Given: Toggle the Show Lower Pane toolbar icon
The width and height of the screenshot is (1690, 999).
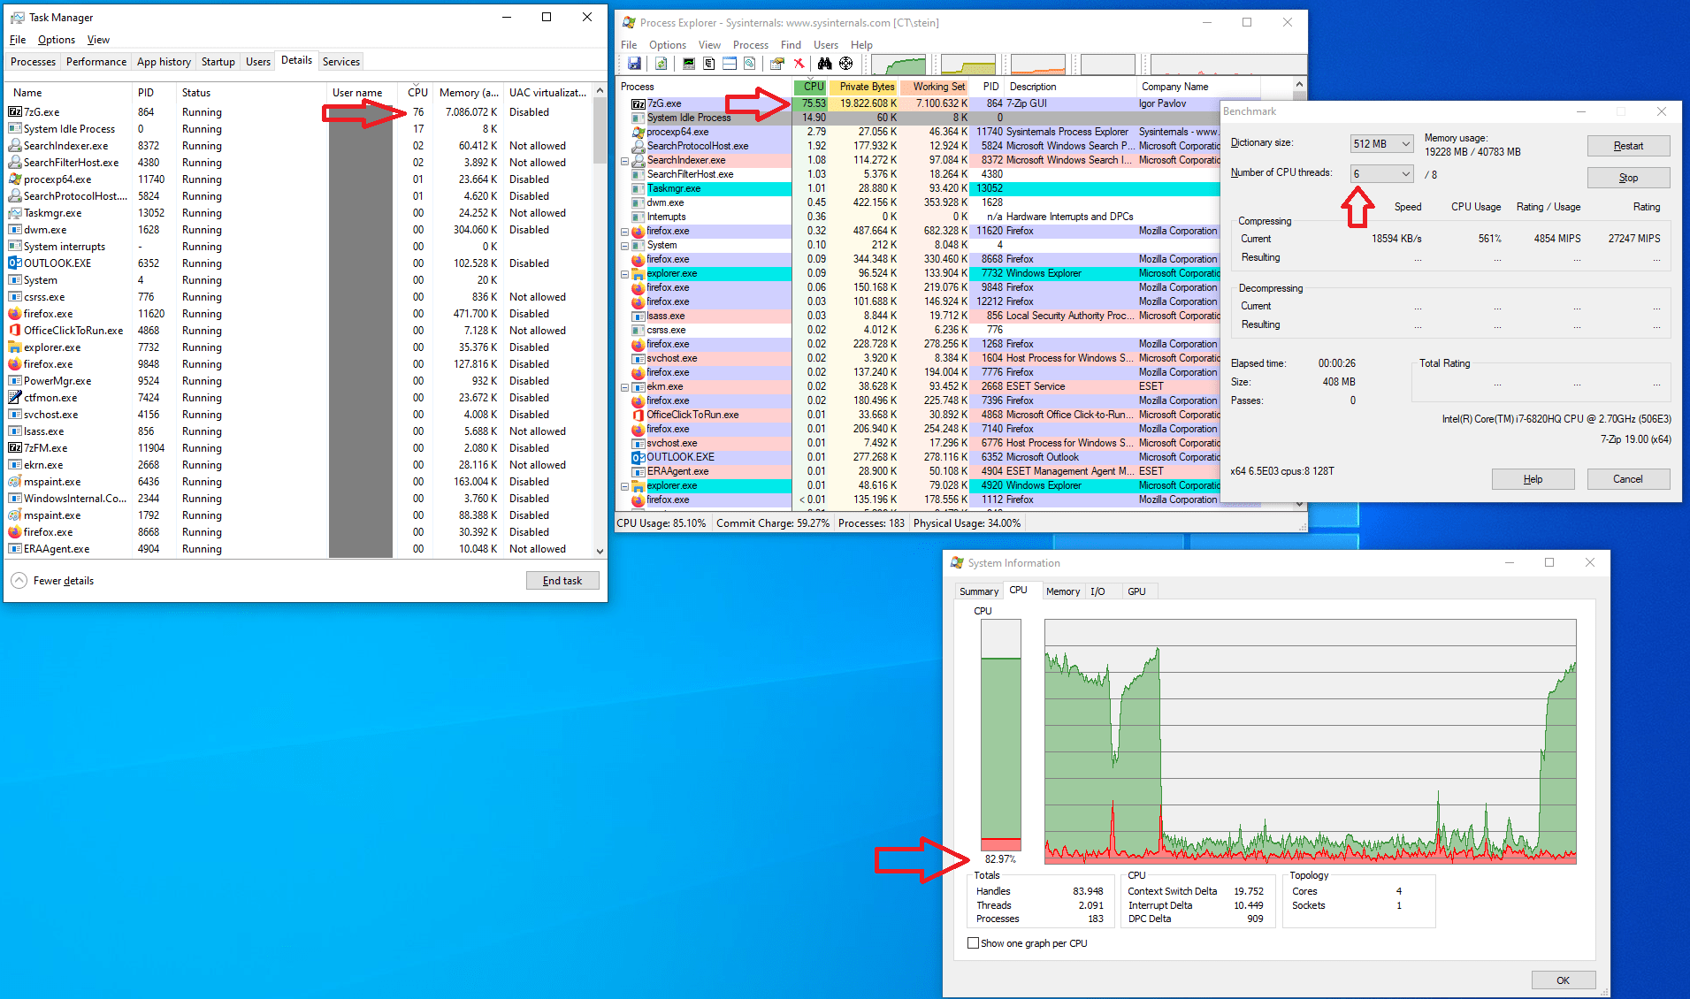Looking at the screenshot, I should point(730,64).
